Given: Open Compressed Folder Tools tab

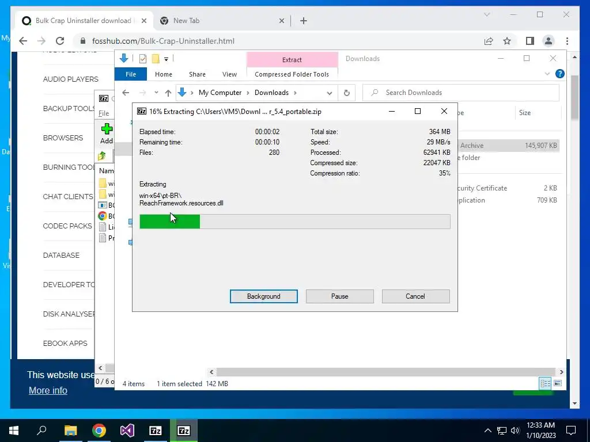Looking at the screenshot, I should pos(292,74).
